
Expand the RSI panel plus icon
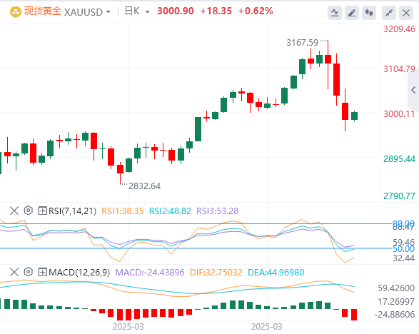(43, 211)
